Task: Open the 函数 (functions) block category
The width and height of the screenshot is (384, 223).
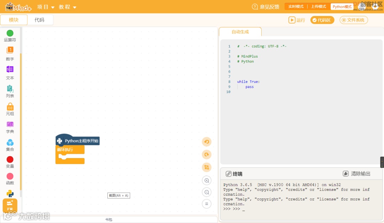Action: pyautogui.click(x=10, y=179)
